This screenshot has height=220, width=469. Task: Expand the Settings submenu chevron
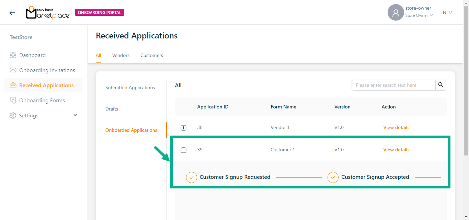(75, 115)
